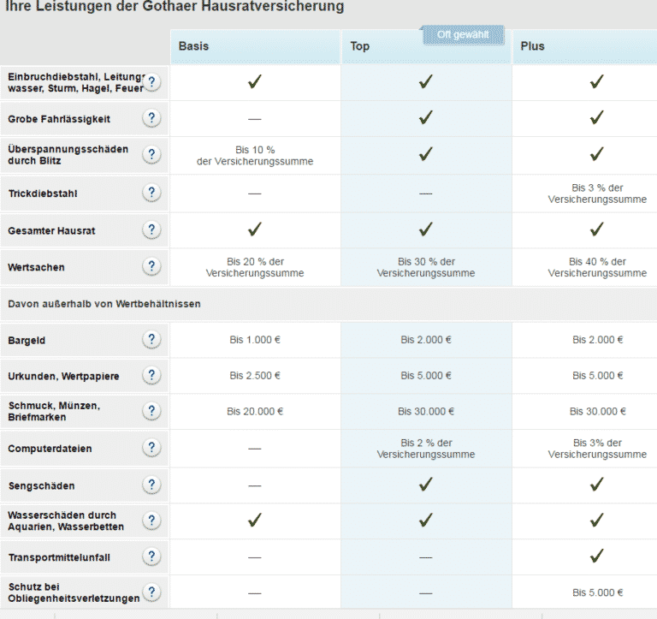Show info for Überspannungsschäden durch Blitz
This screenshot has width=657, height=619.
pos(151,155)
